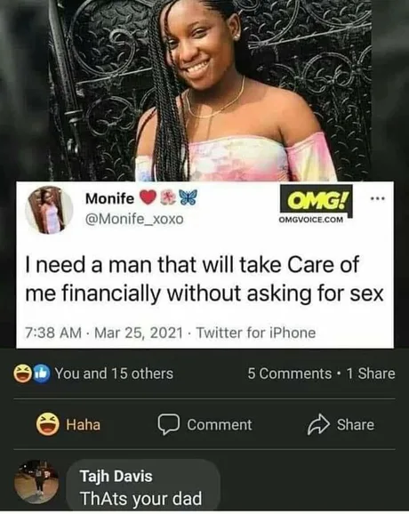Open Tajh Davis's profile picture
This screenshot has width=409, height=514.
[x=36, y=482]
